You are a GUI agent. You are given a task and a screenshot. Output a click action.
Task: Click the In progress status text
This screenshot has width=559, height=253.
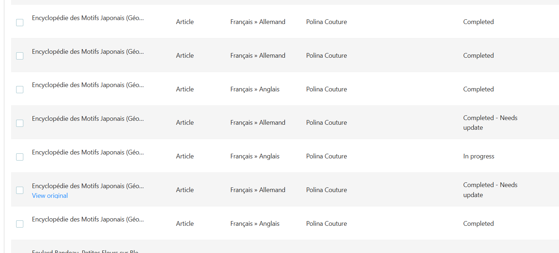(478, 156)
